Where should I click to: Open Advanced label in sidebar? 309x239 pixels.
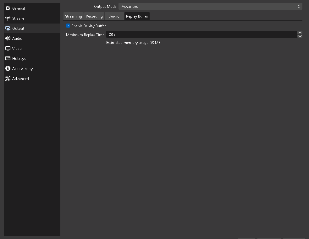(x=20, y=78)
